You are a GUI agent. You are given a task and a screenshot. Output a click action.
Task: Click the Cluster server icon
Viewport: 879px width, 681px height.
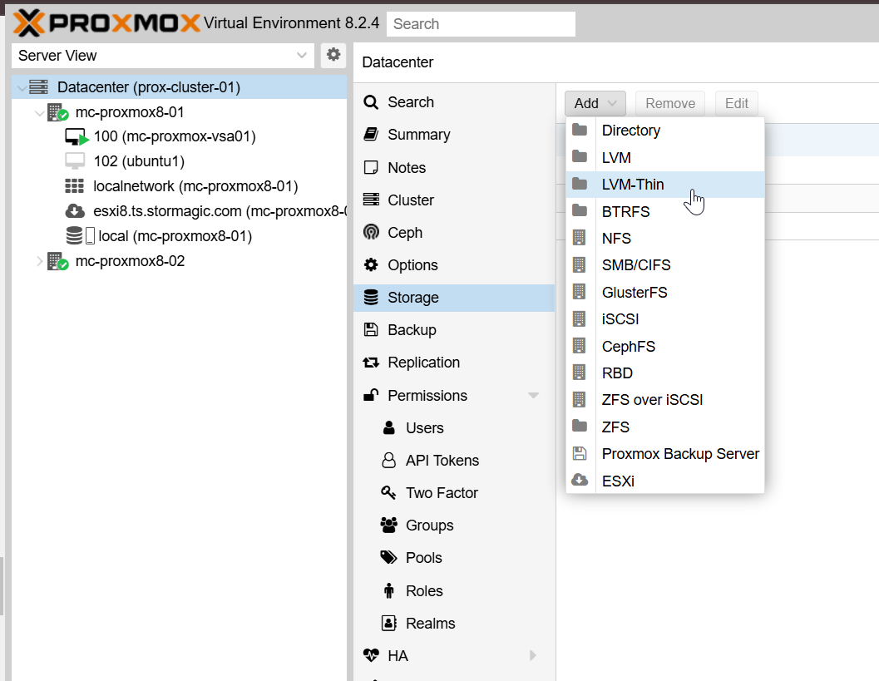pos(371,200)
